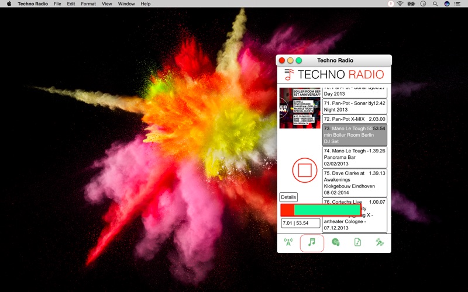Open Notification Center list icon
The width and height of the screenshot is (468, 292).
[457, 4]
